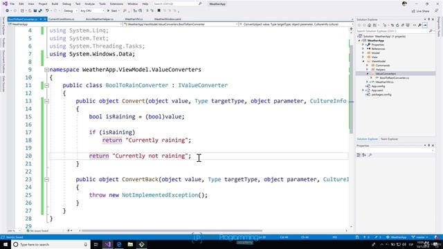Screen dimensions: 443x249
Task: Expand the Commands folder in Solution Explorer
Action: [x=368, y=65]
